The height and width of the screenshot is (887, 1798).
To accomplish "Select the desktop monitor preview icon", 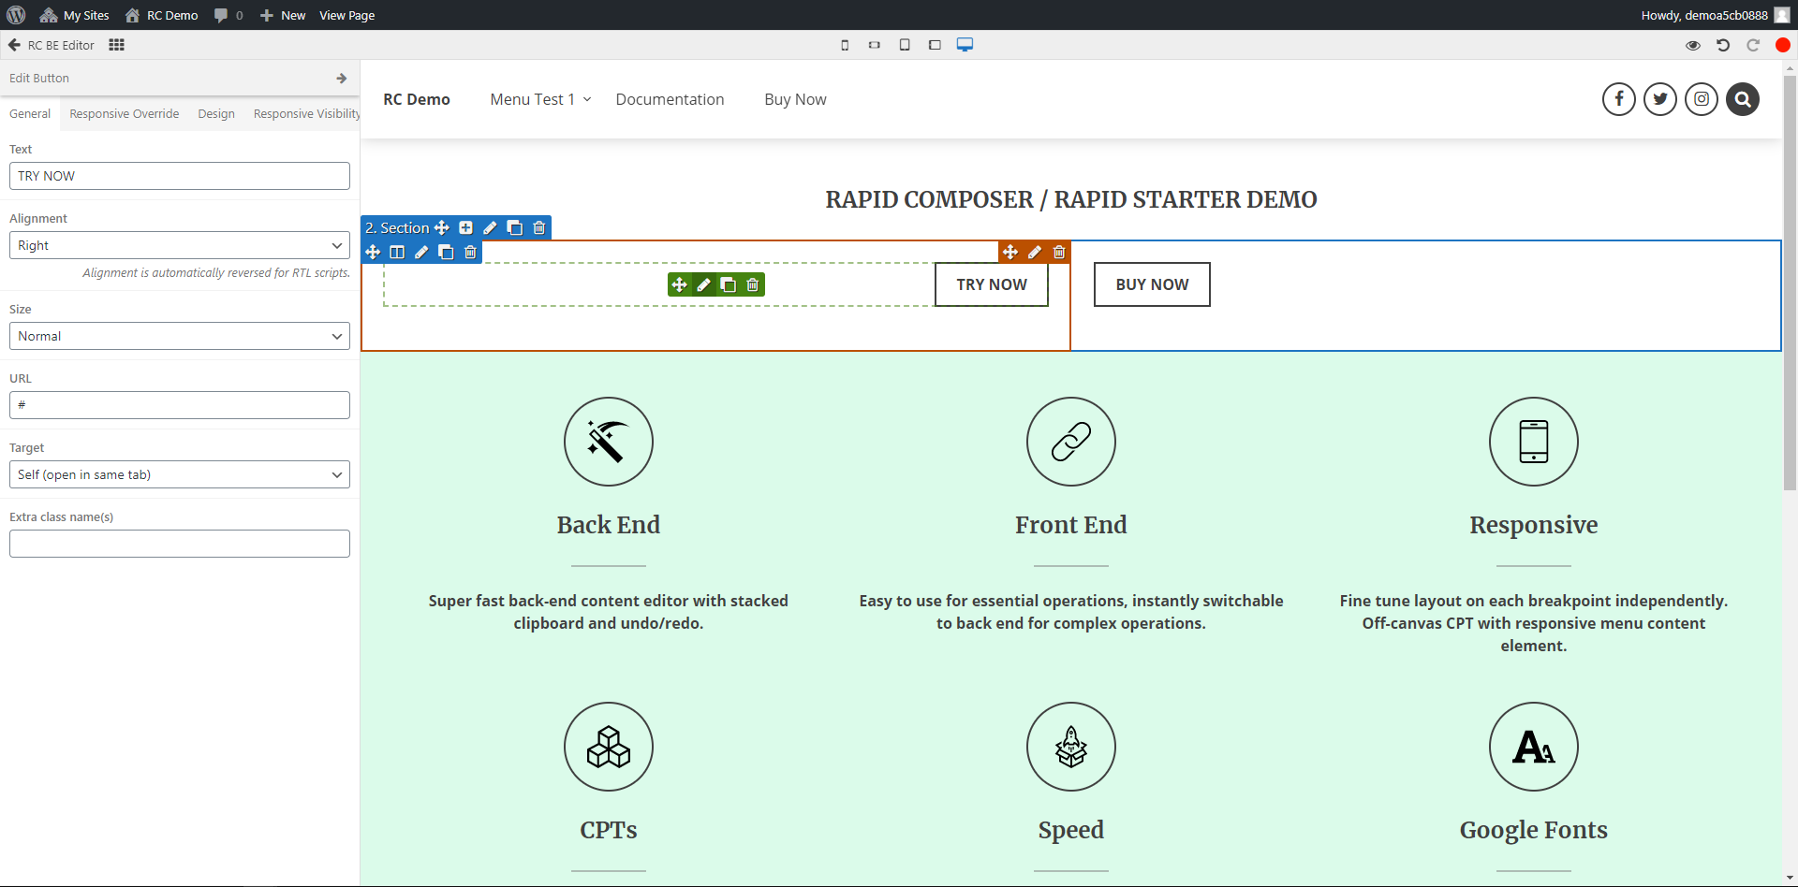I will [x=965, y=45].
